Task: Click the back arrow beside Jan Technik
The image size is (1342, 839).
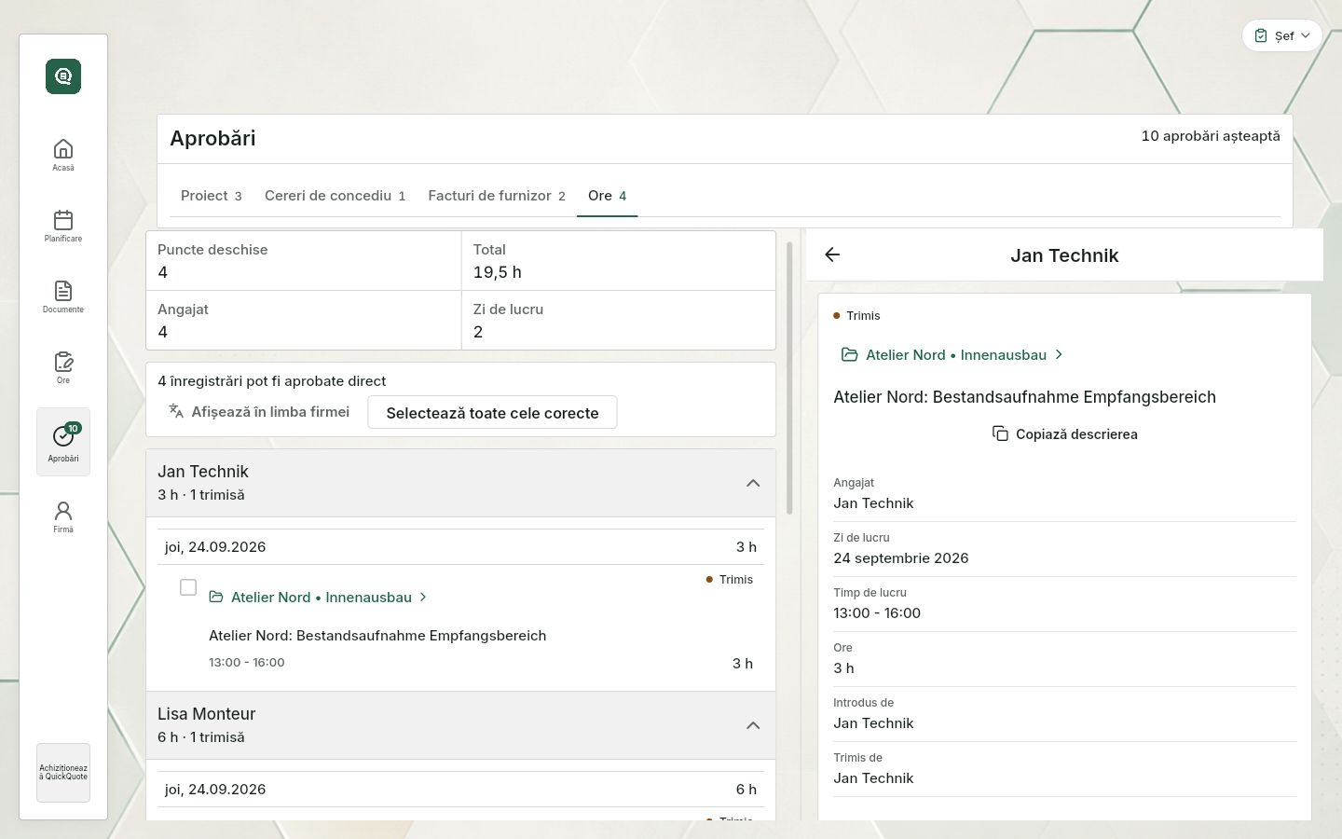Action: coord(832,254)
